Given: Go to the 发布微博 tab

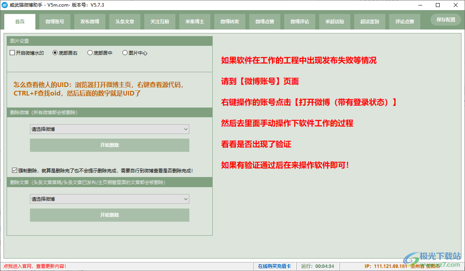Looking at the screenshot, I should pyautogui.click(x=90, y=22).
